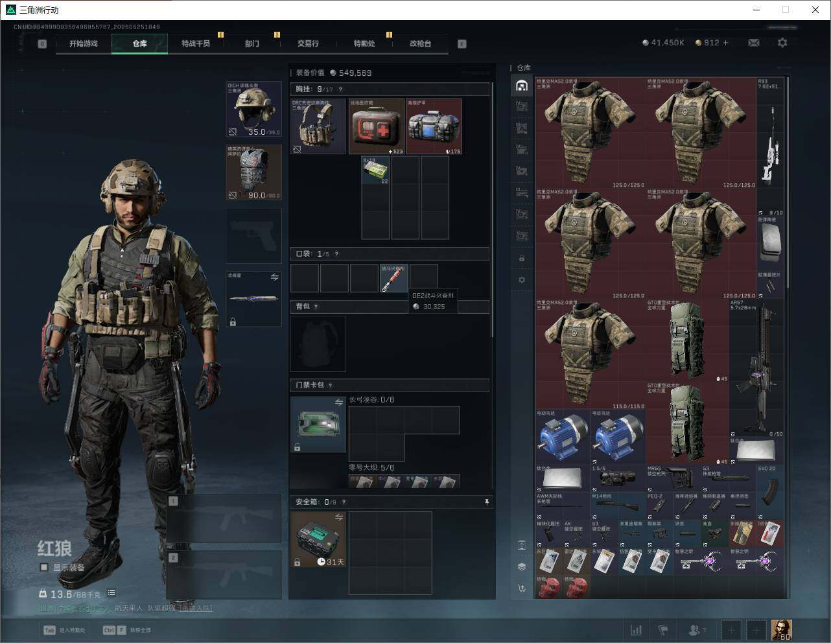
Task: Click the empty backpack slot
Action: [x=318, y=344]
